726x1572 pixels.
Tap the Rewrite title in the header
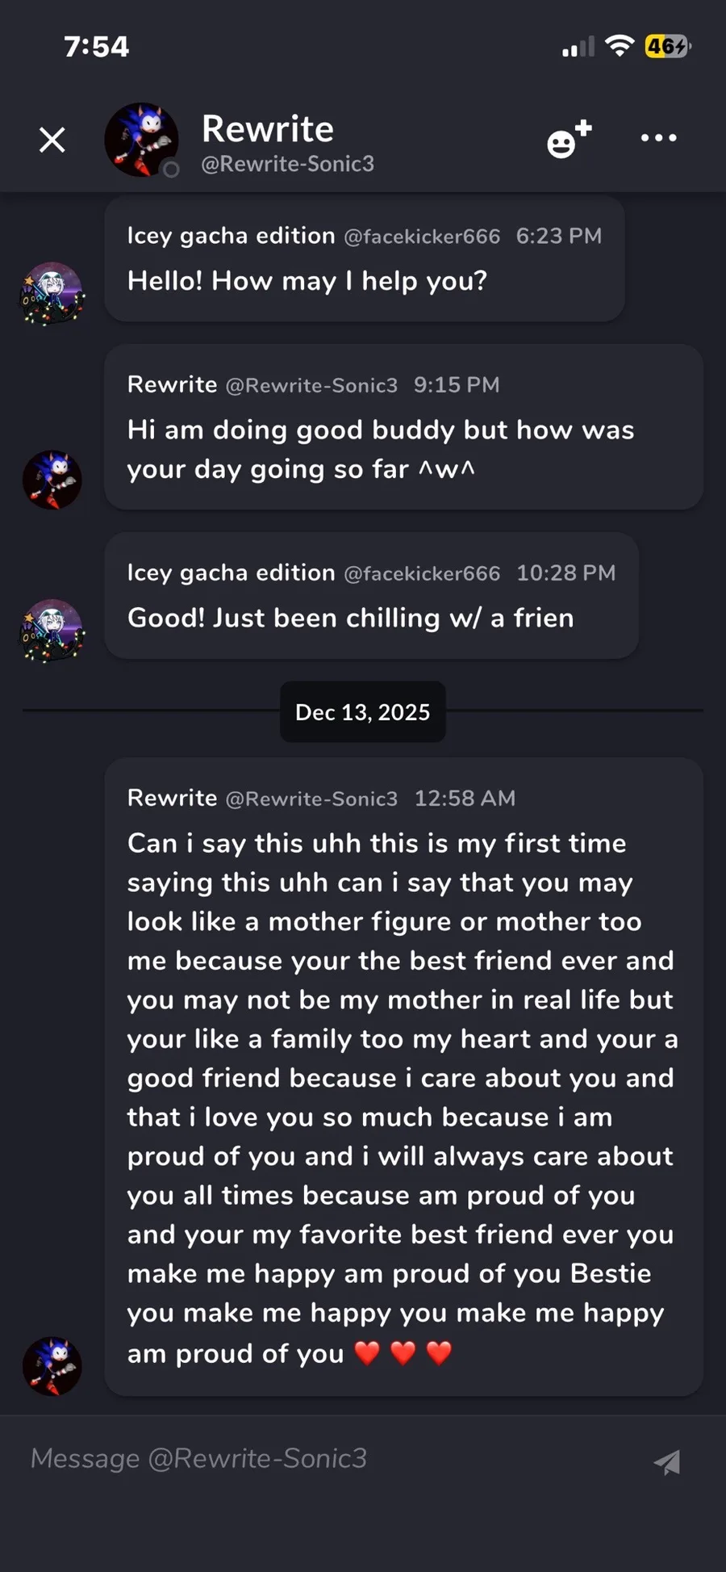pyautogui.click(x=267, y=128)
